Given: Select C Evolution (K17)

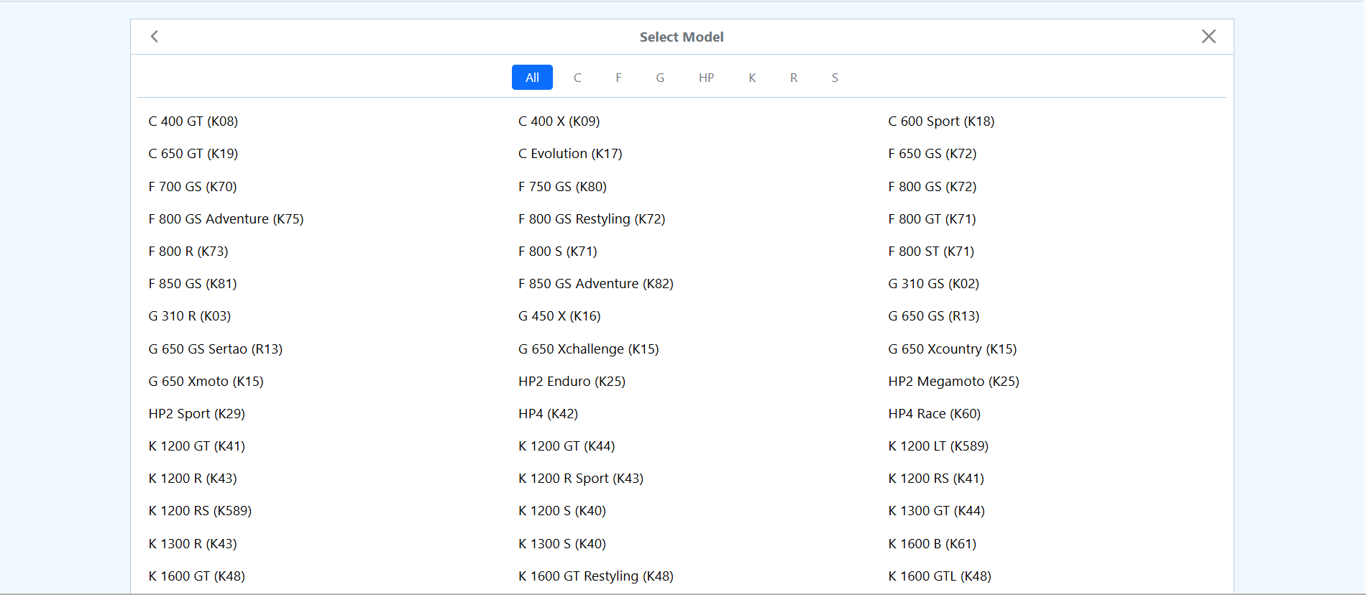Looking at the screenshot, I should point(570,154).
